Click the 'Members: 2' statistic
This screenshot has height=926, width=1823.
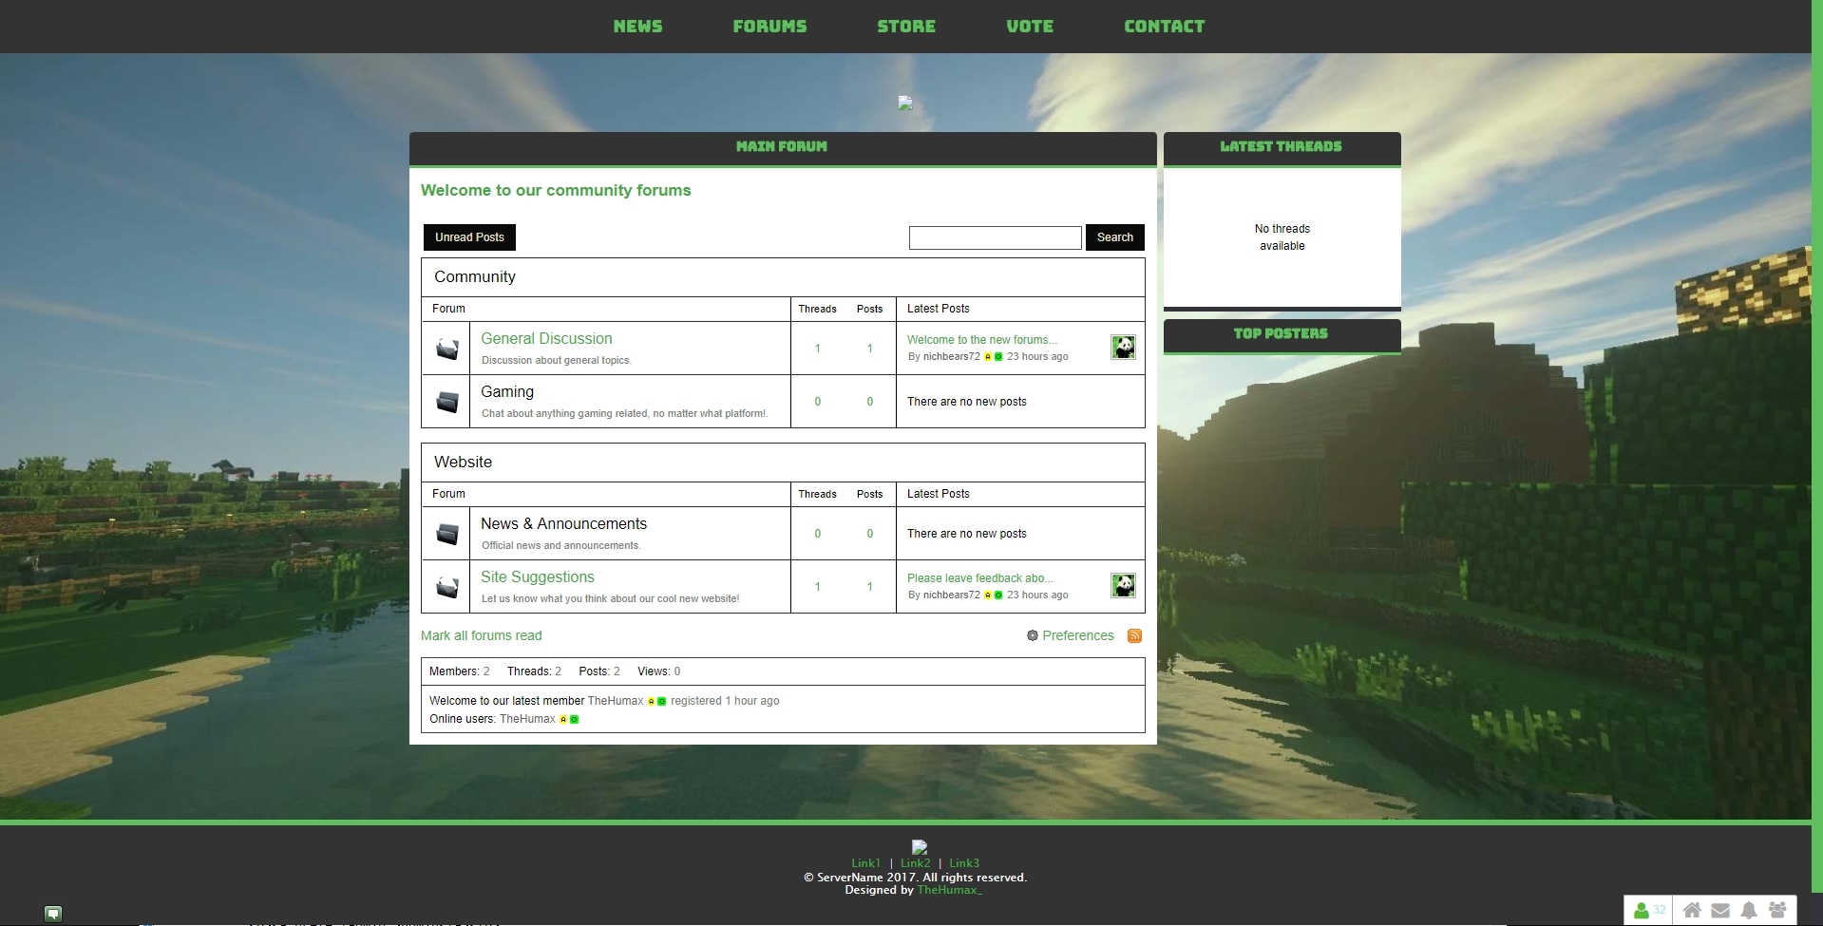pos(460,671)
